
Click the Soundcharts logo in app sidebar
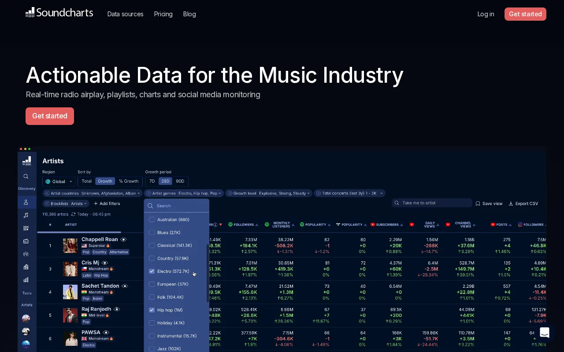[x=27, y=161]
